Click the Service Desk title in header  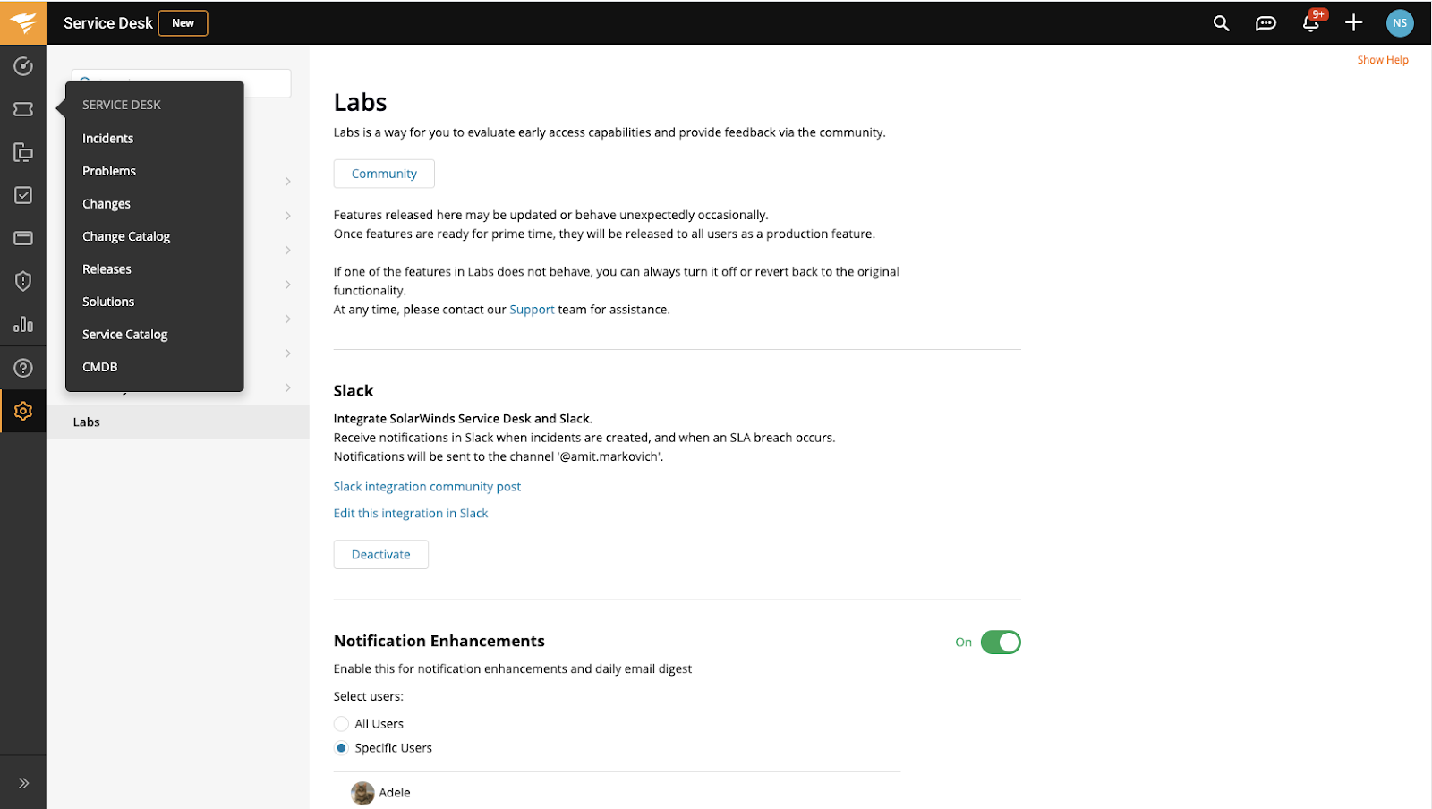point(108,23)
